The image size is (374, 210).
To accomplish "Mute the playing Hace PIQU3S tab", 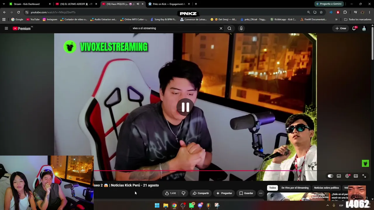I will click(x=138, y=4).
